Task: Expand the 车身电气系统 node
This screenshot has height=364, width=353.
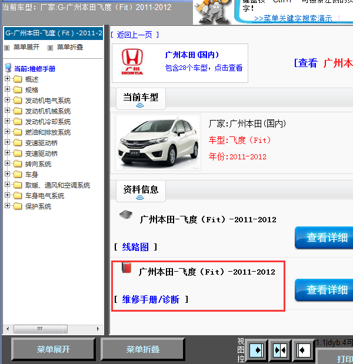Action: (x=7, y=195)
